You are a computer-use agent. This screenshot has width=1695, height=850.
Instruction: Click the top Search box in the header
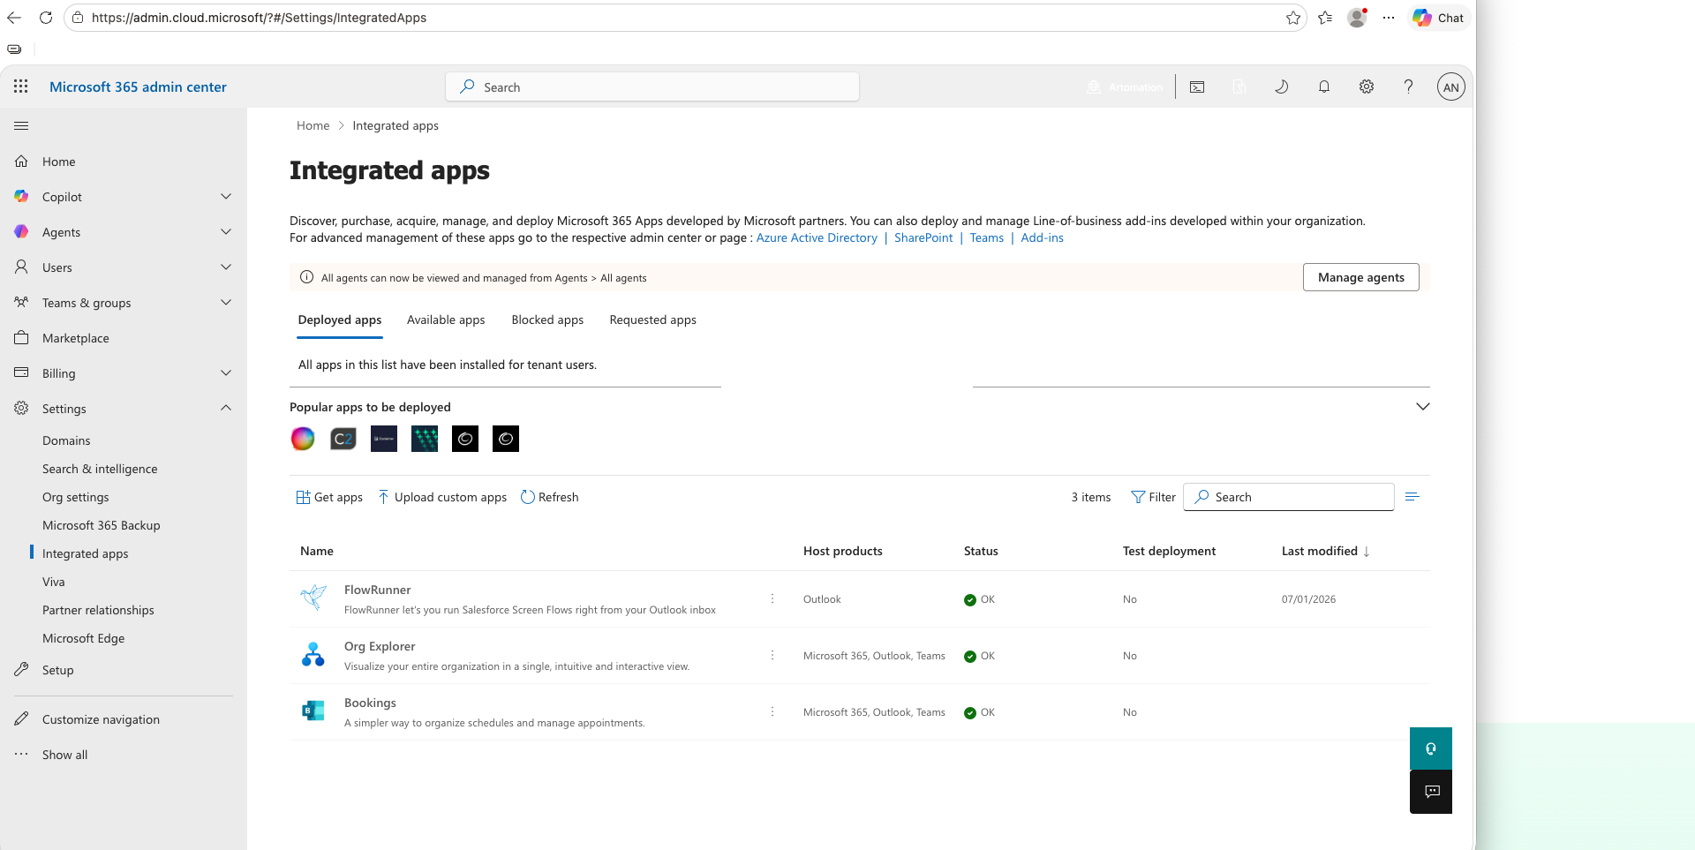pyautogui.click(x=652, y=87)
